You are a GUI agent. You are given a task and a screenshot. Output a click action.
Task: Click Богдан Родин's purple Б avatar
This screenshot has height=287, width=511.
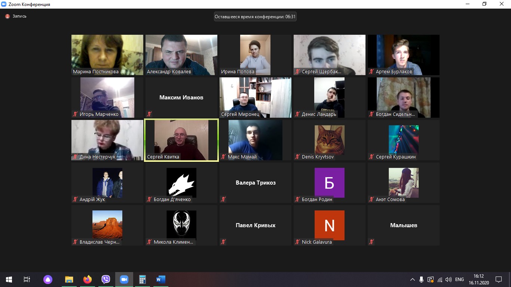click(x=330, y=183)
